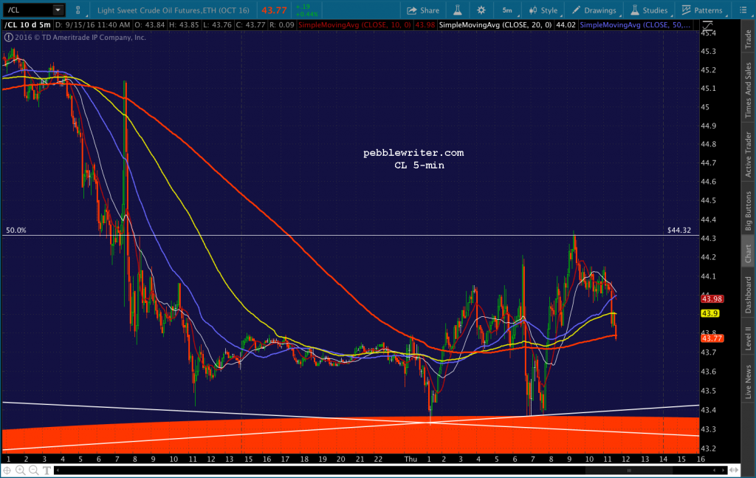Click the crosshair pan icon
The width and height of the screenshot is (756, 478).
[x=7, y=471]
